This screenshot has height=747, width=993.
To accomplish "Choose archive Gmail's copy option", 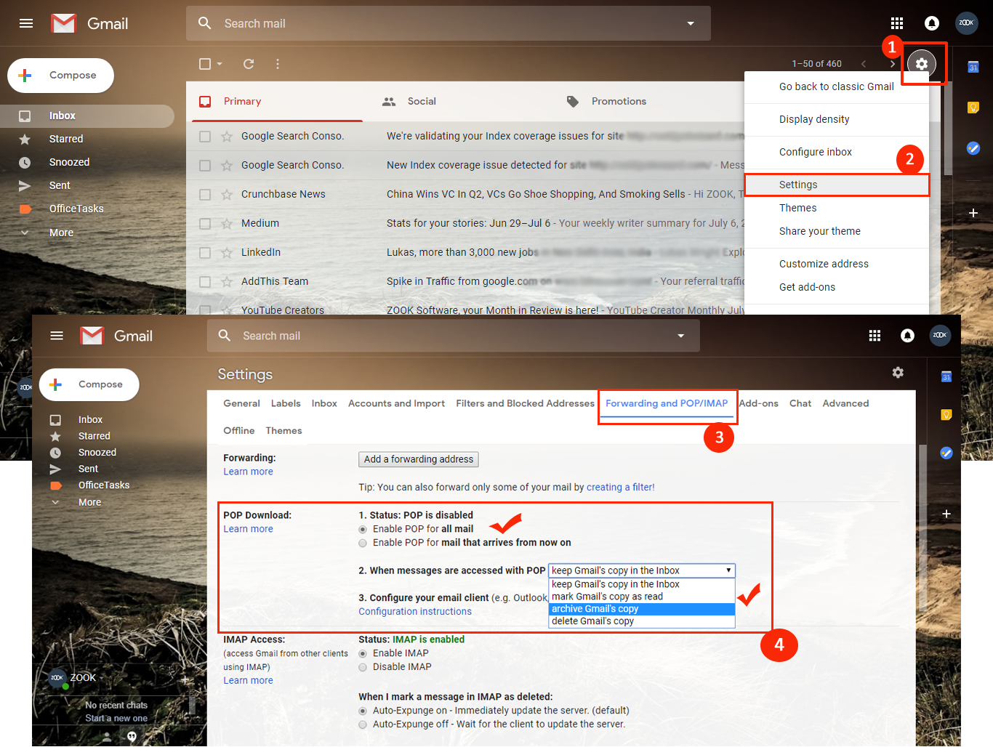I will (x=642, y=609).
